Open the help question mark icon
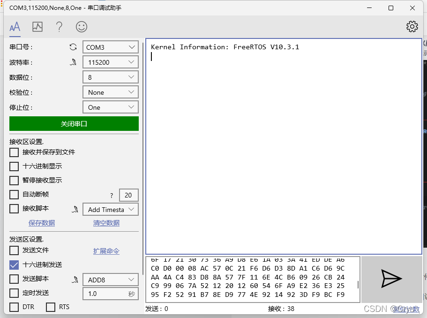 pyautogui.click(x=59, y=27)
